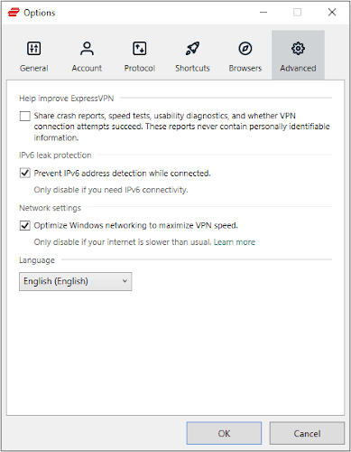Open the Account tab person icon
This screenshot has width=351, height=452.
[x=87, y=49]
